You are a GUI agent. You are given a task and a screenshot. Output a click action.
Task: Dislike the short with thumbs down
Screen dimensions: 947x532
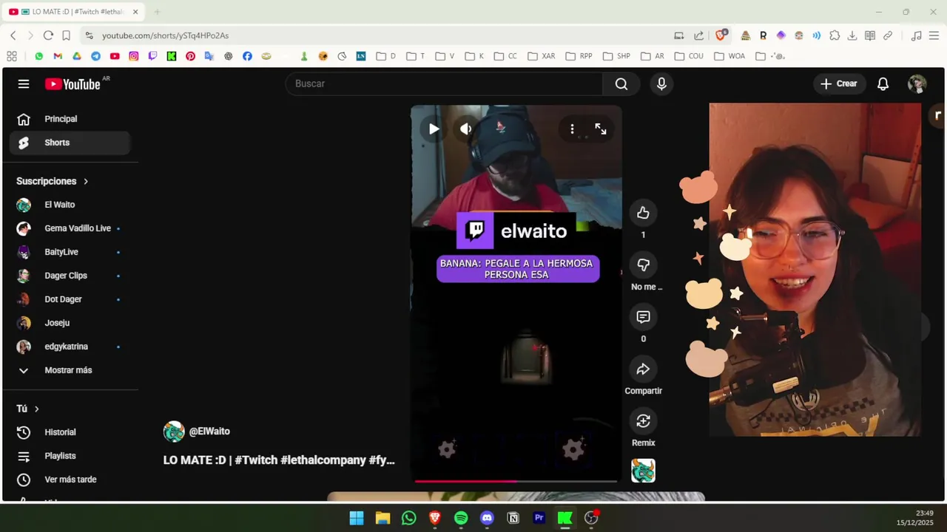coord(643,265)
